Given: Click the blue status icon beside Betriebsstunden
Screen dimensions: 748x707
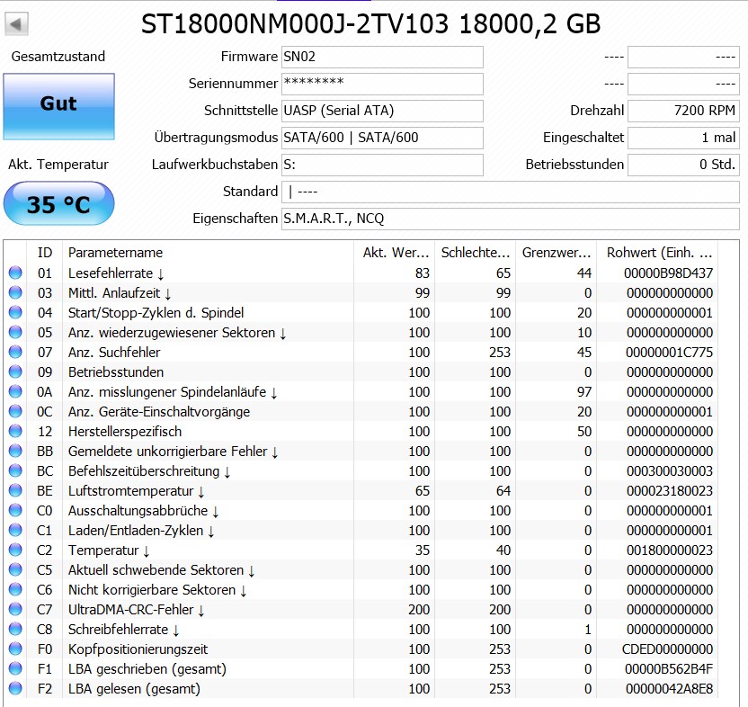Looking at the screenshot, I should [x=15, y=372].
